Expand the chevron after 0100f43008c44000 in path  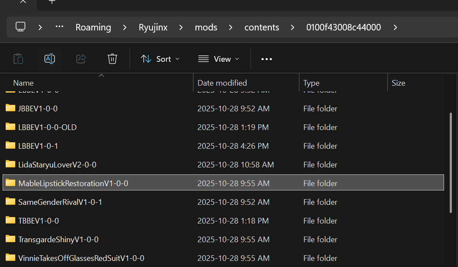395,27
